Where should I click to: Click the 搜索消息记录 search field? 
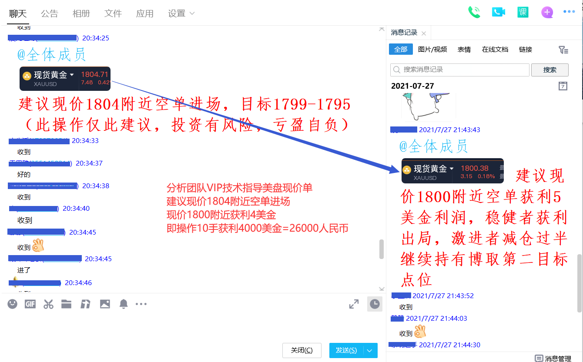pyautogui.click(x=460, y=70)
